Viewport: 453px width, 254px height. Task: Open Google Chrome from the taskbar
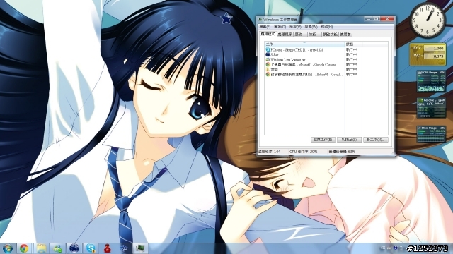click(x=24, y=248)
